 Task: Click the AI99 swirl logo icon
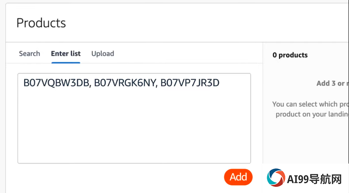(276, 177)
